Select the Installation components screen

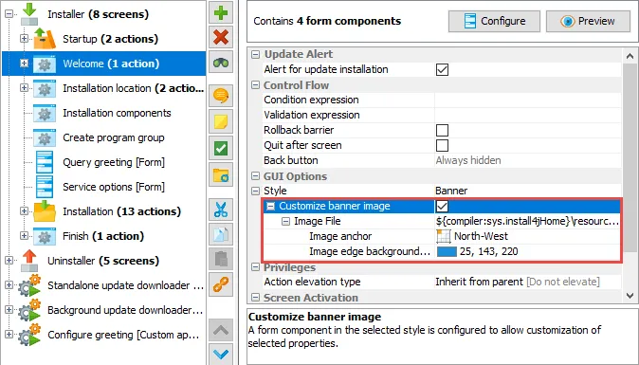pyautogui.click(x=117, y=113)
